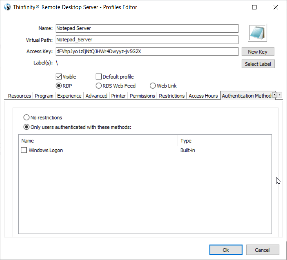This screenshot has width=287, height=260.
Task: Maximize the Profiles Editor window
Action: click(254, 7)
